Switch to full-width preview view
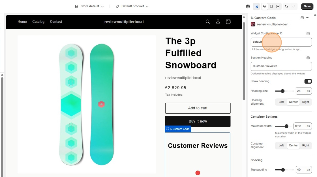The height and width of the screenshot is (177, 317). coord(279,6)
